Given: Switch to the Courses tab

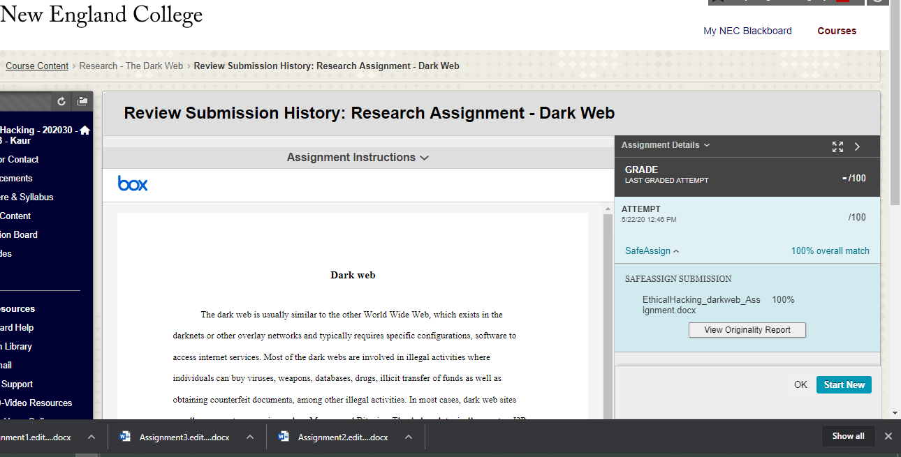Looking at the screenshot, I should (x=837, y=31).
